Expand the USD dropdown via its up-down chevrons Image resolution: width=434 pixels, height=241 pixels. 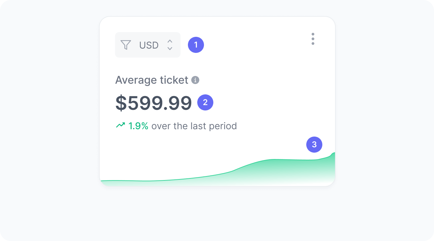click(170, 45)
